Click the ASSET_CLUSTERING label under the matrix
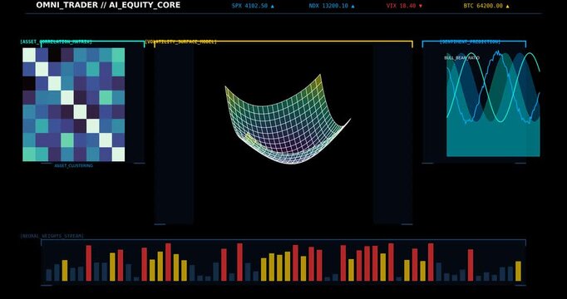 (x=73, y=166)
